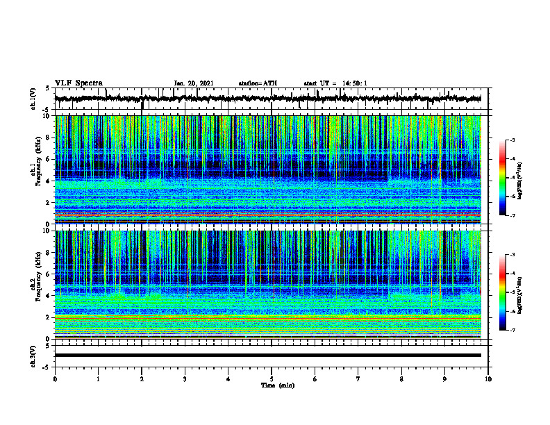Click the "ch.1(V)" waveform axis label
Screen dimensions: 550x425
coord(33,99)
